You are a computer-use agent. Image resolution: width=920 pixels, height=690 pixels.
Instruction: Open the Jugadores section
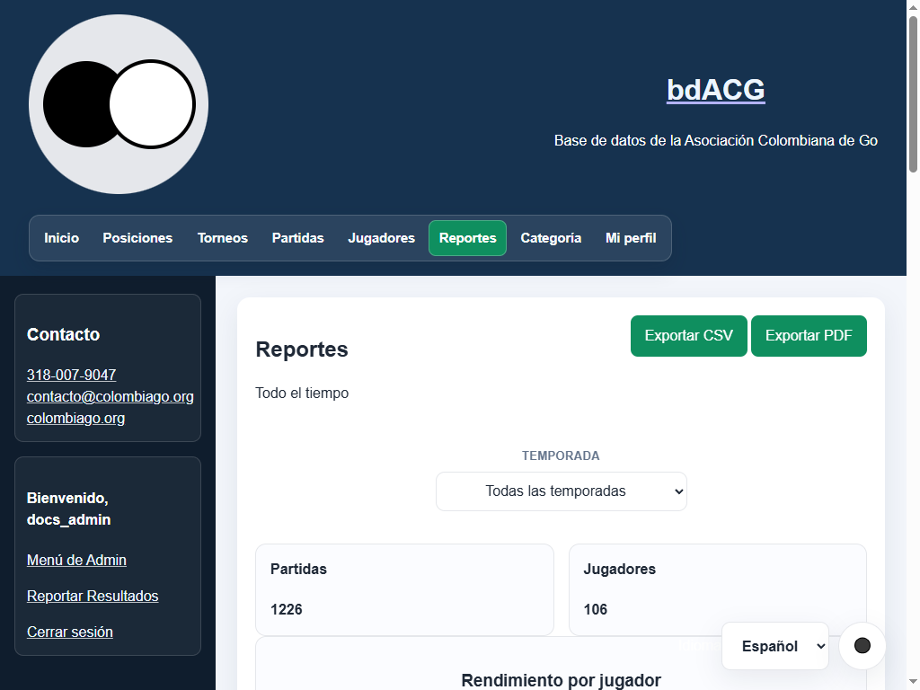[381, 238]
